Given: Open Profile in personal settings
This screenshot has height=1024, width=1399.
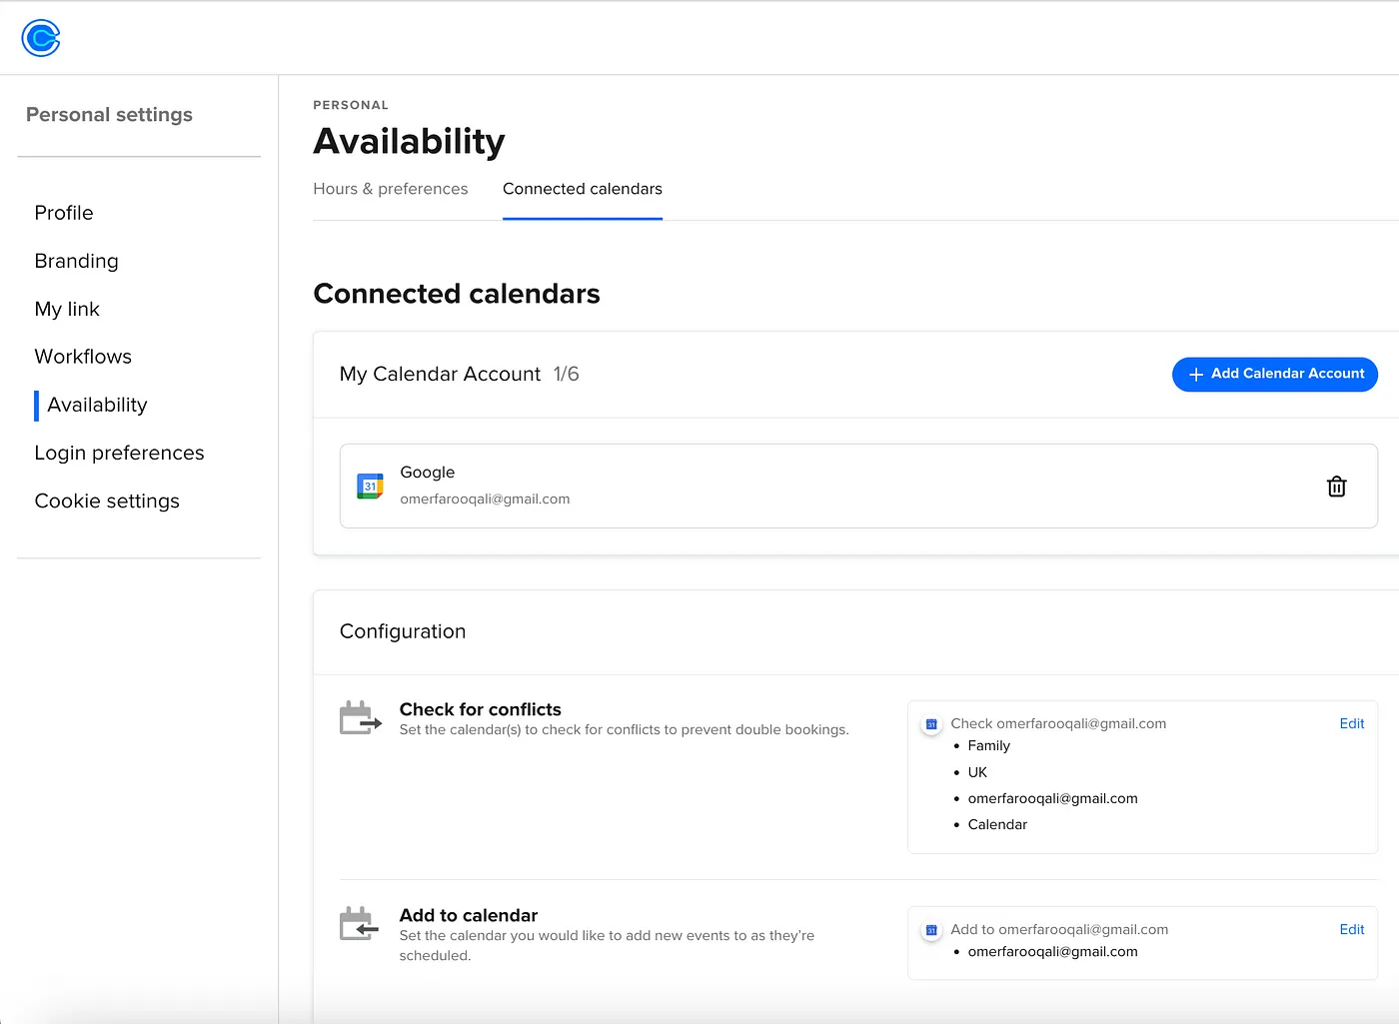Looking at the screenshot, I should (x=64, y=213).
